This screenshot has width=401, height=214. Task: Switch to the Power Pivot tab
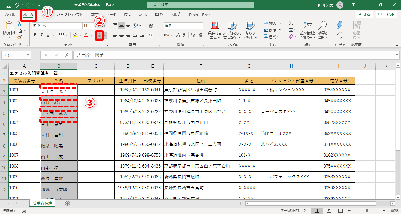pyautogui.click(x=200, y=14)
